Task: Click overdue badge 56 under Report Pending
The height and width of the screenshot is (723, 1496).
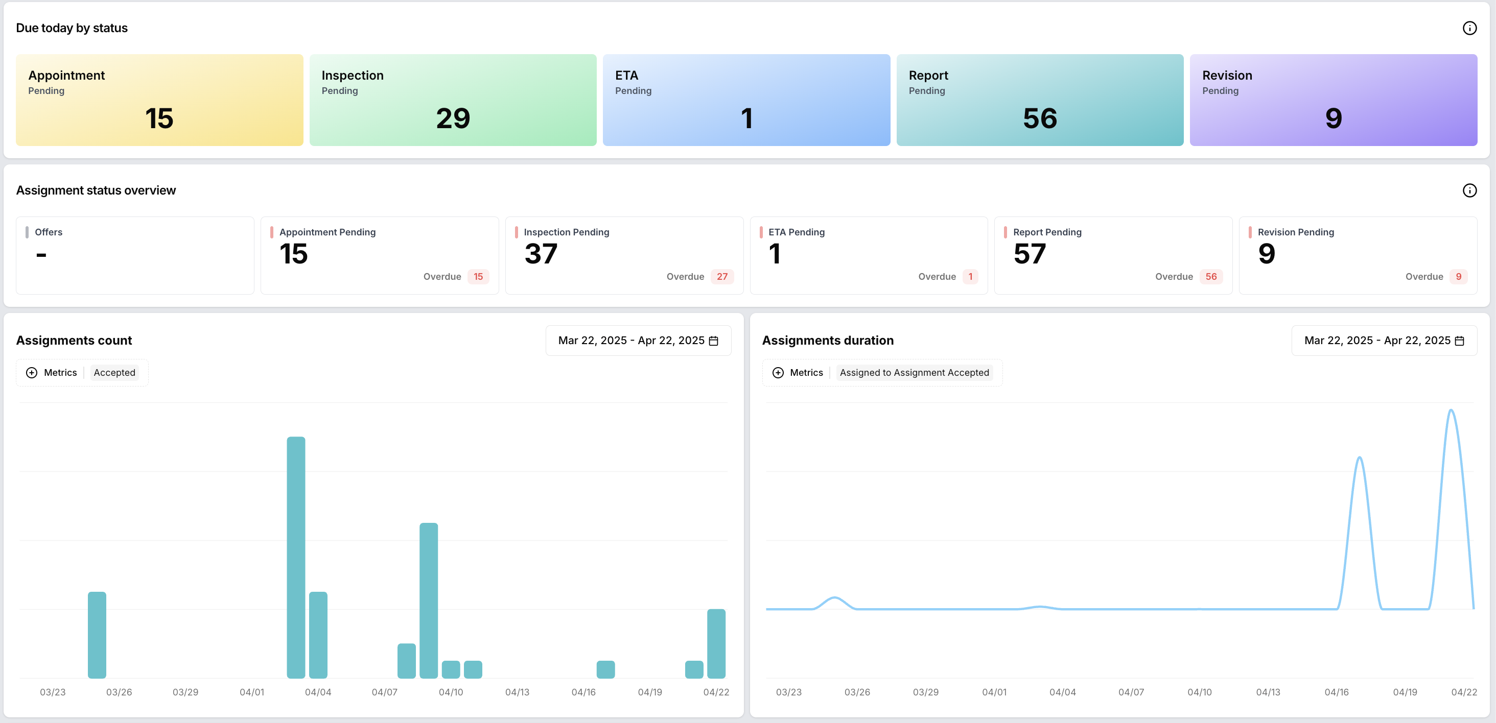Action: pos(1211,277)
